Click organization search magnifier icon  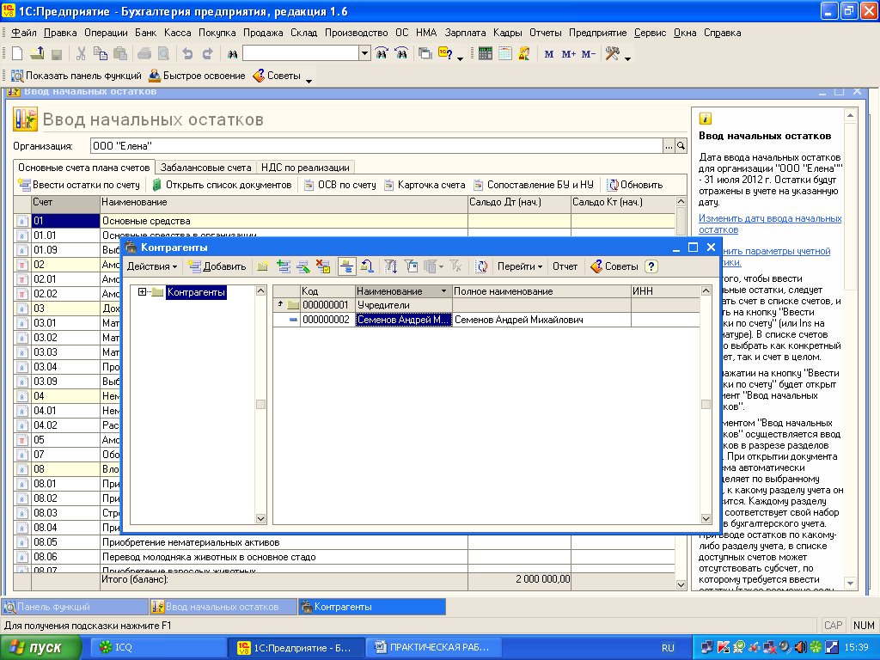pyautogui.click(x=681, y=146)
